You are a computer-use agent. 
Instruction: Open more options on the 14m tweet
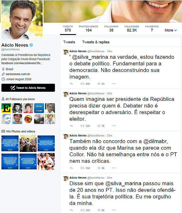(114, 83)
